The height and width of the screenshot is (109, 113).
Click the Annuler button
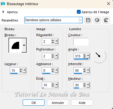[x=58, y=103]
